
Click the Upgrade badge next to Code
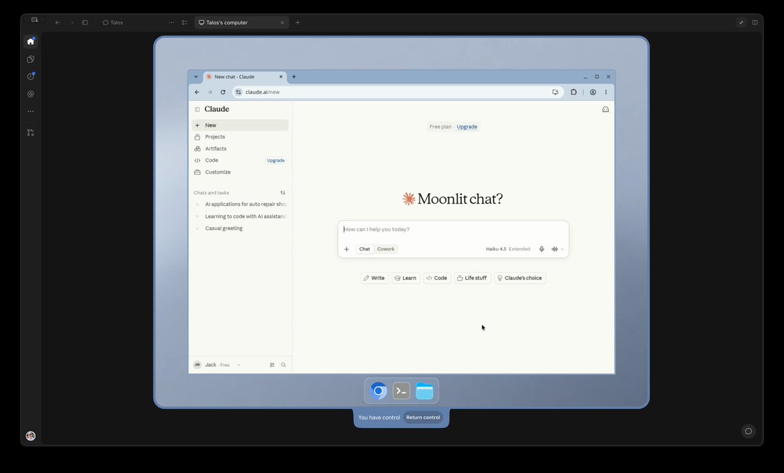276,160
